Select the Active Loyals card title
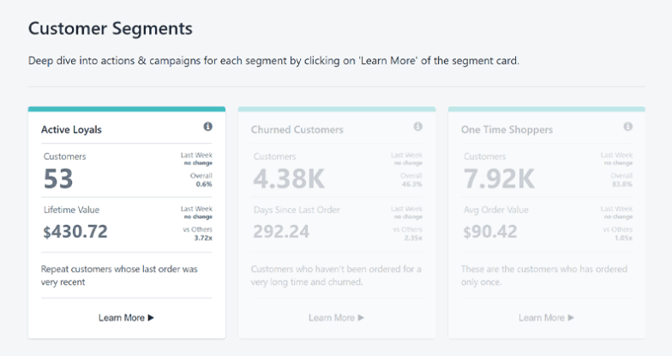Screen dimensions: 672x356 pyautogui.click(x=72, y=129)
